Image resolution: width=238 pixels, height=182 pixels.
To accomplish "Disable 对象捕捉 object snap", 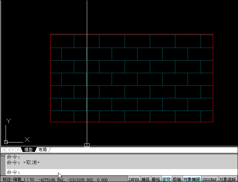I will pyautogui.click(x=192, y=179).
